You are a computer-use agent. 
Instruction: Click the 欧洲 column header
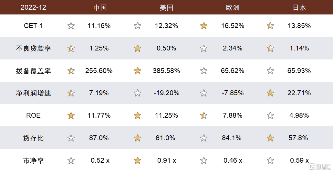233,8
